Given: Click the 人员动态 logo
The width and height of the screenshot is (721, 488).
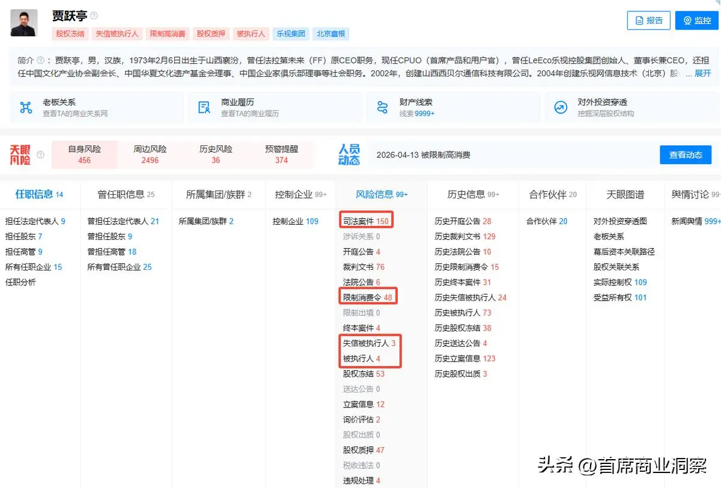Looking at the screenshot, I should (349, 154).
